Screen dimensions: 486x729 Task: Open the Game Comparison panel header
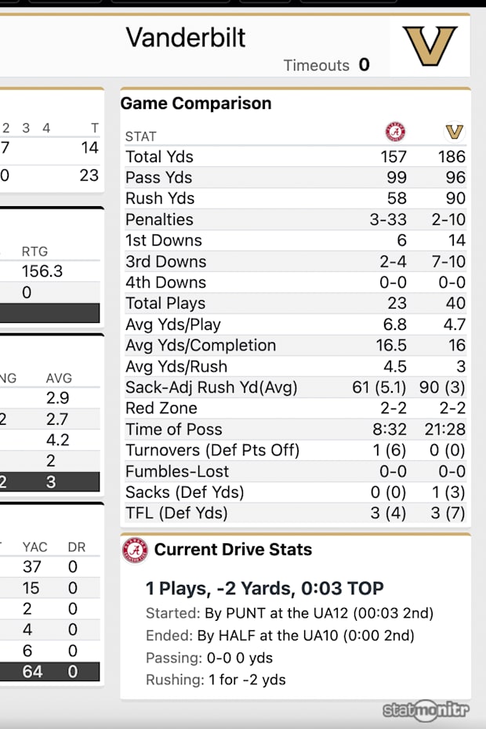click(194, 103)
